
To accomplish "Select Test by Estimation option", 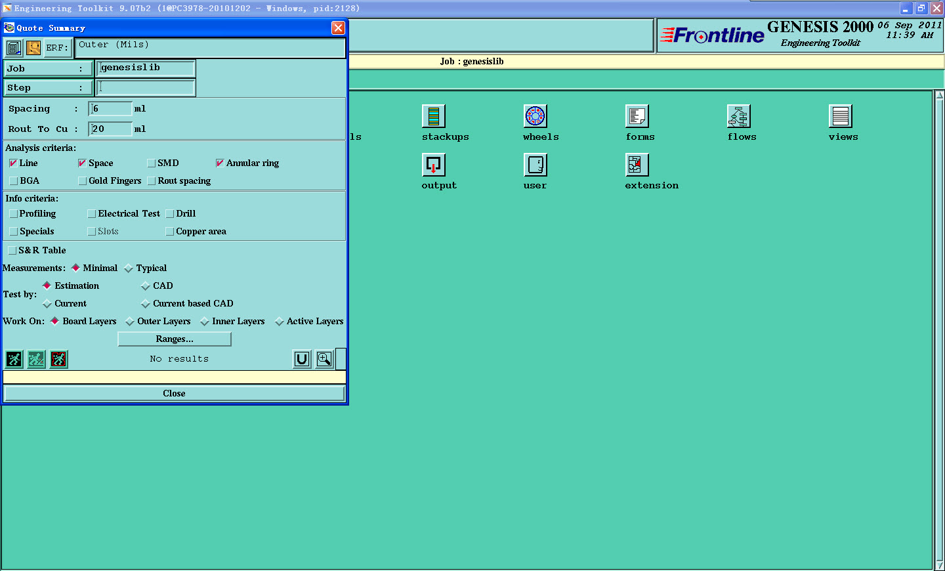I will click(x=47, y=285).
